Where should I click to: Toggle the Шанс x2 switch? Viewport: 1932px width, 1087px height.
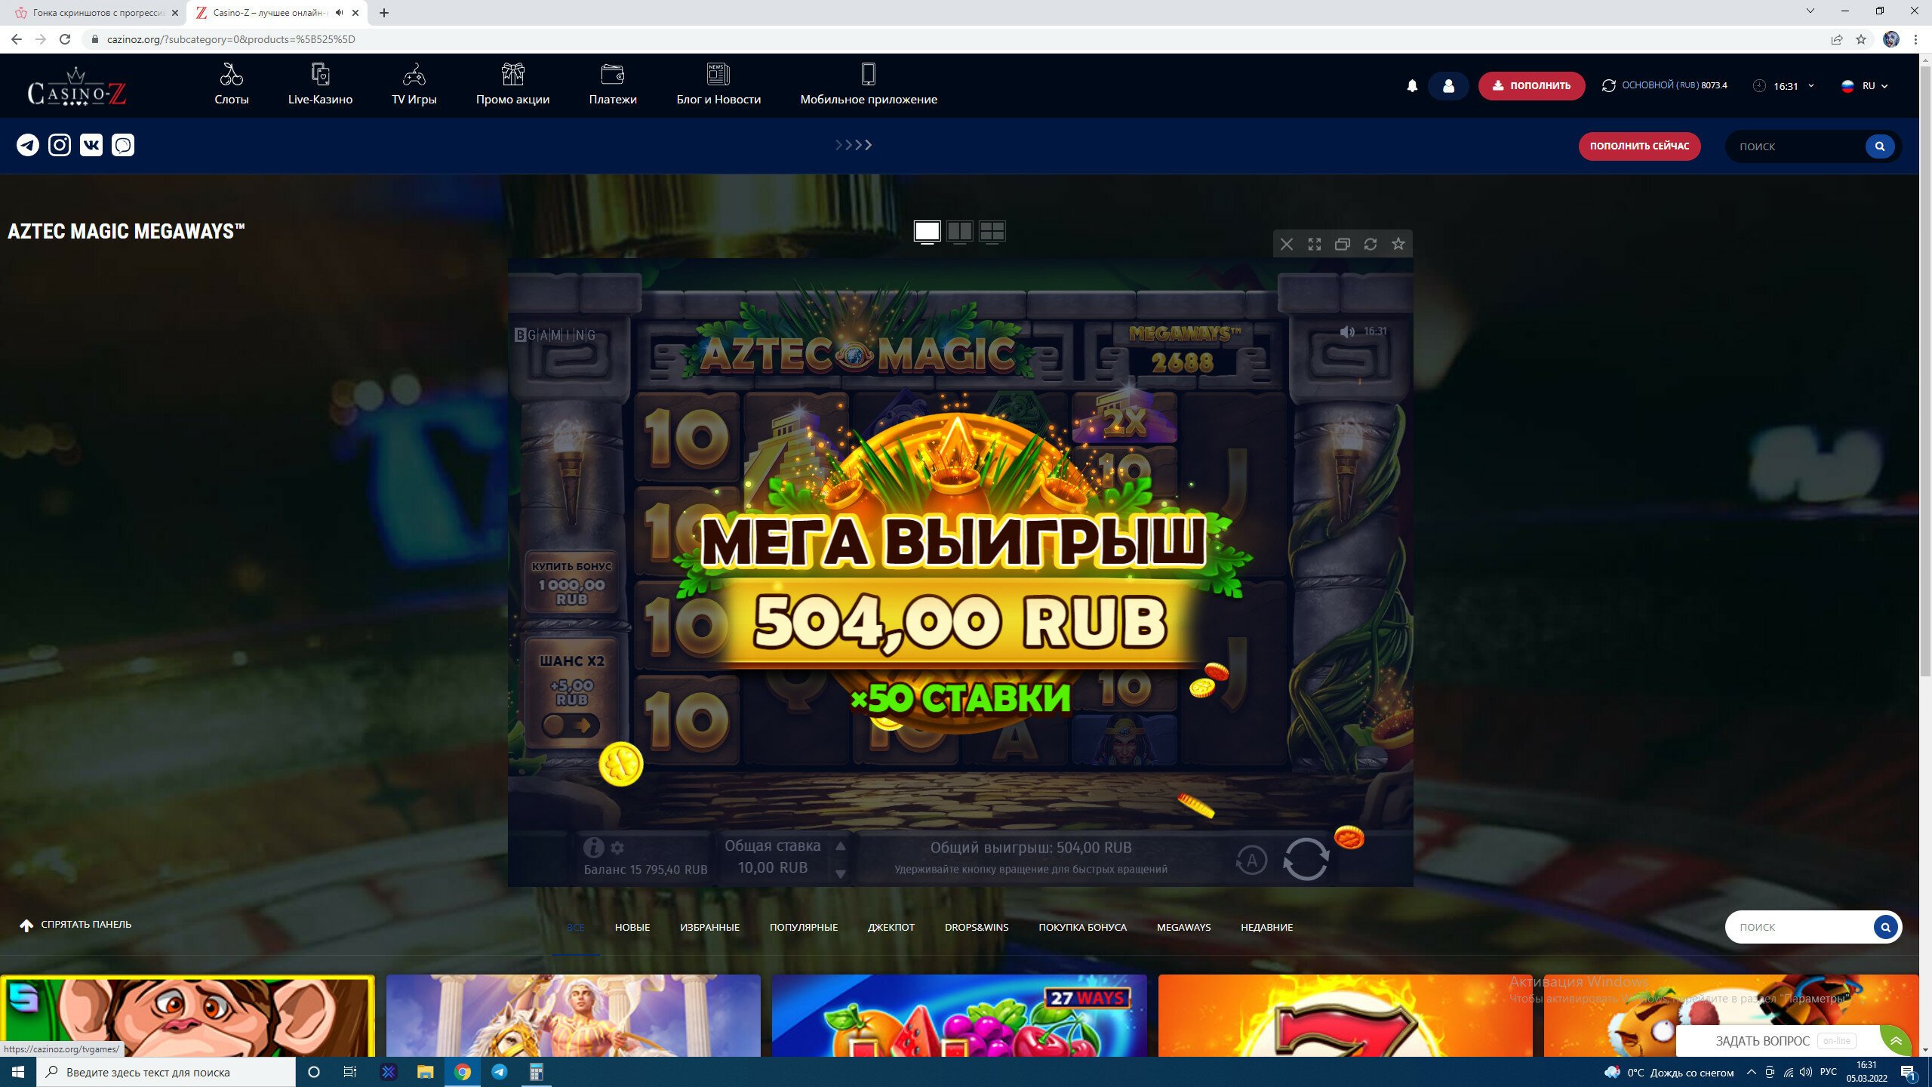571,726
